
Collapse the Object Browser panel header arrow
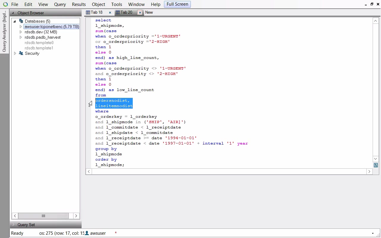pos(13,13)
